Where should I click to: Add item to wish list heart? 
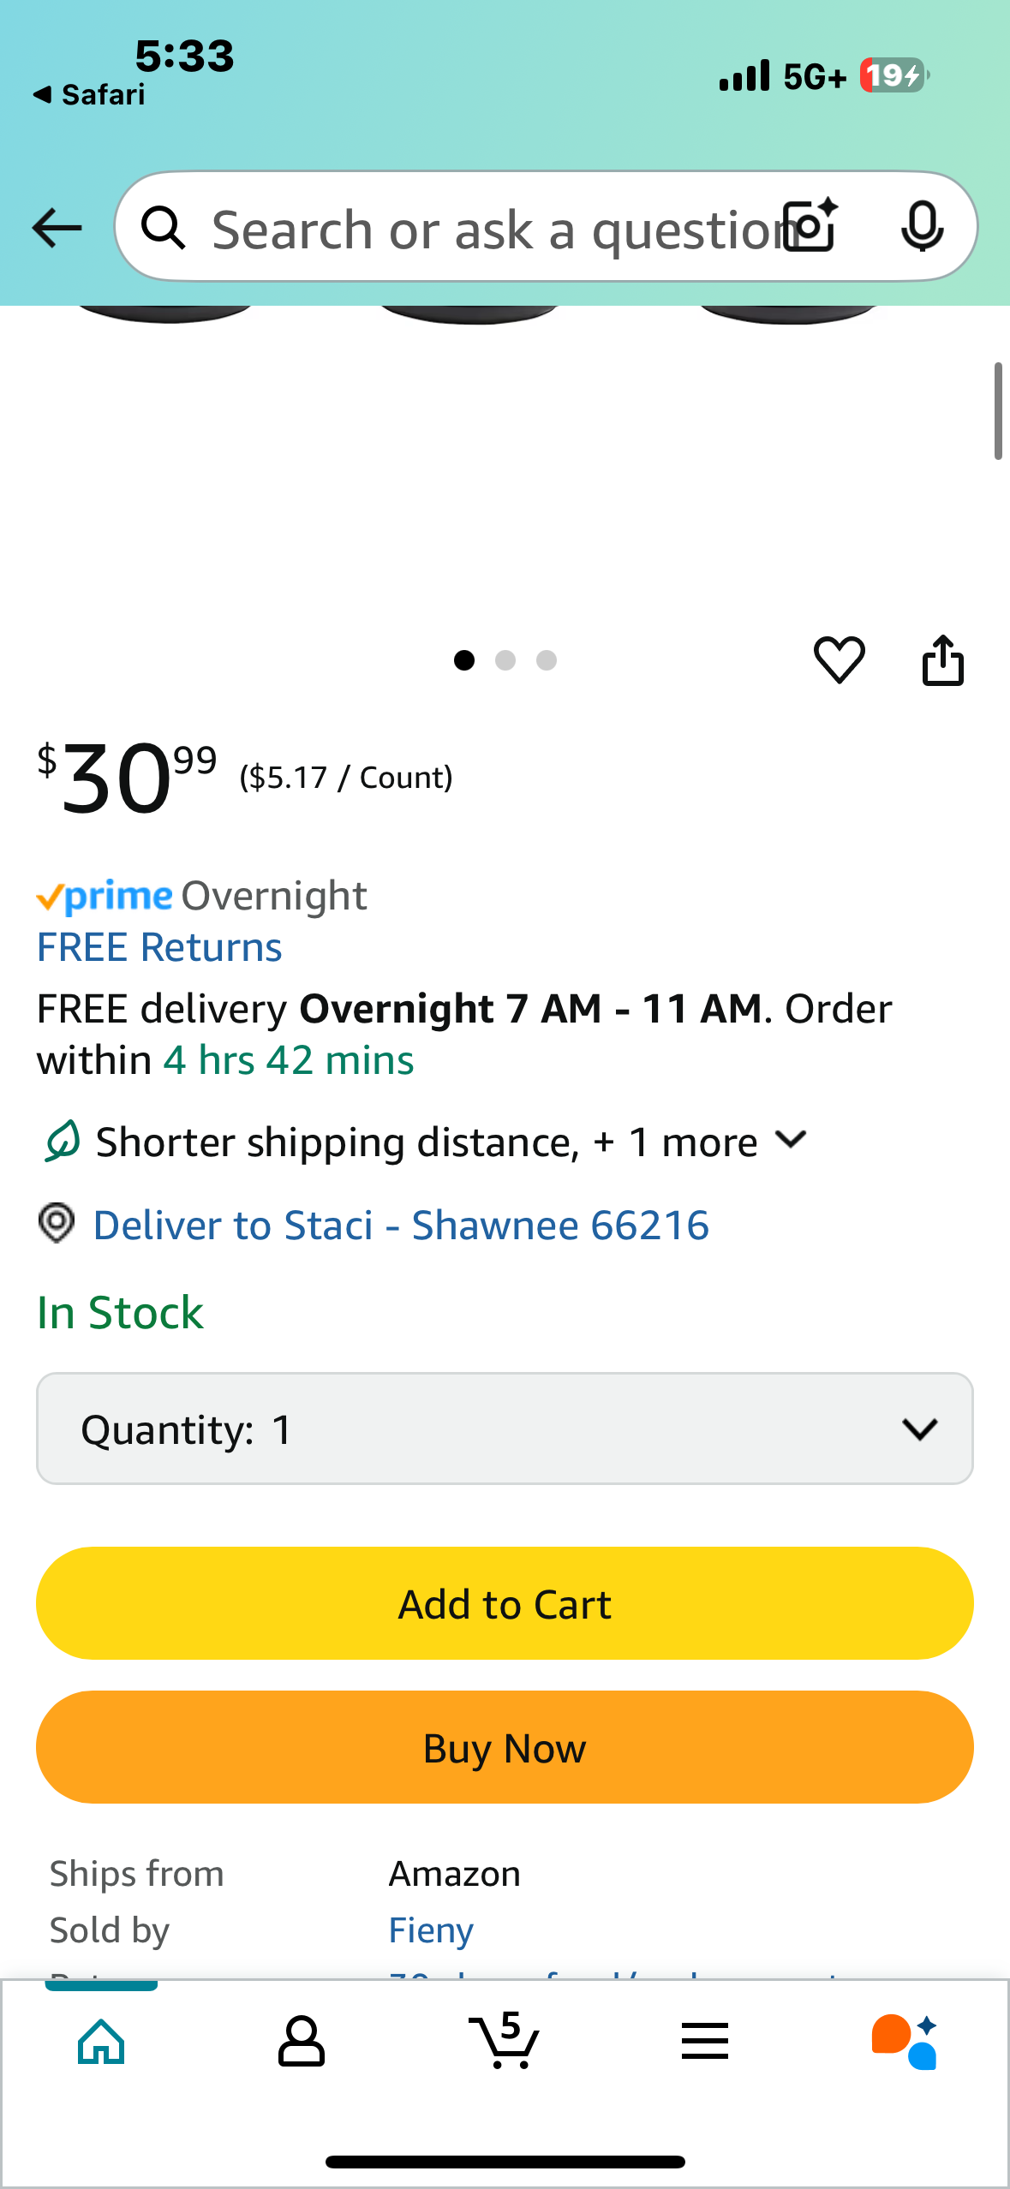[839, 659]
